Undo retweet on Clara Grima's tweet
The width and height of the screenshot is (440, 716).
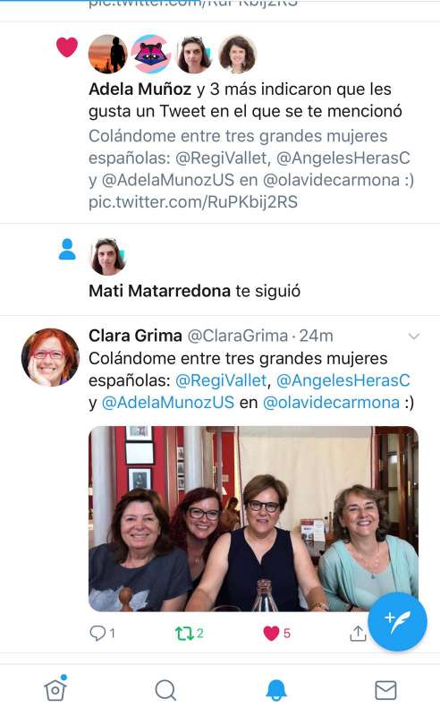(189, 634)
